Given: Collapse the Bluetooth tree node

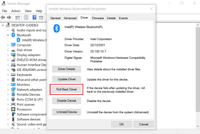Looking at the screenshot, I should pyautogui.click(x=8, y=35).
